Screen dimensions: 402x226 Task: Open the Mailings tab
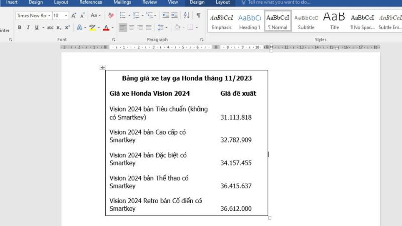[x=122, y=2]
